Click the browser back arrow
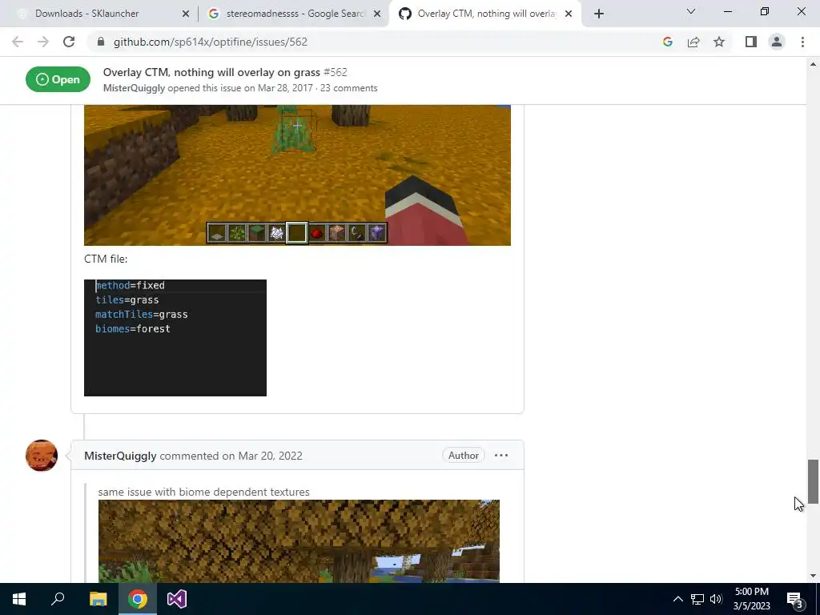Viewport: 820px width, 615px height. click(18, 42)
